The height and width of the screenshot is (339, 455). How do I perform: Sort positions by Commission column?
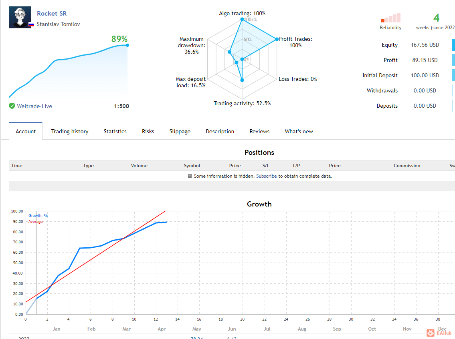[x=407, y=165]
